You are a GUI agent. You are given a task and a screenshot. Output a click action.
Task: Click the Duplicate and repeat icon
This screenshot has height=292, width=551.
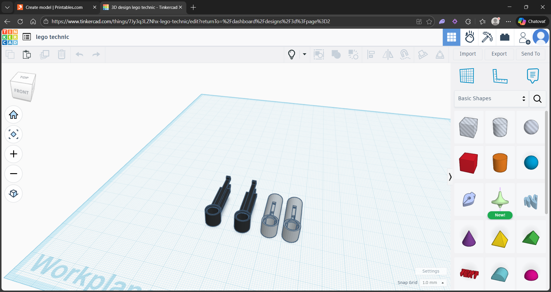[44, 54]
